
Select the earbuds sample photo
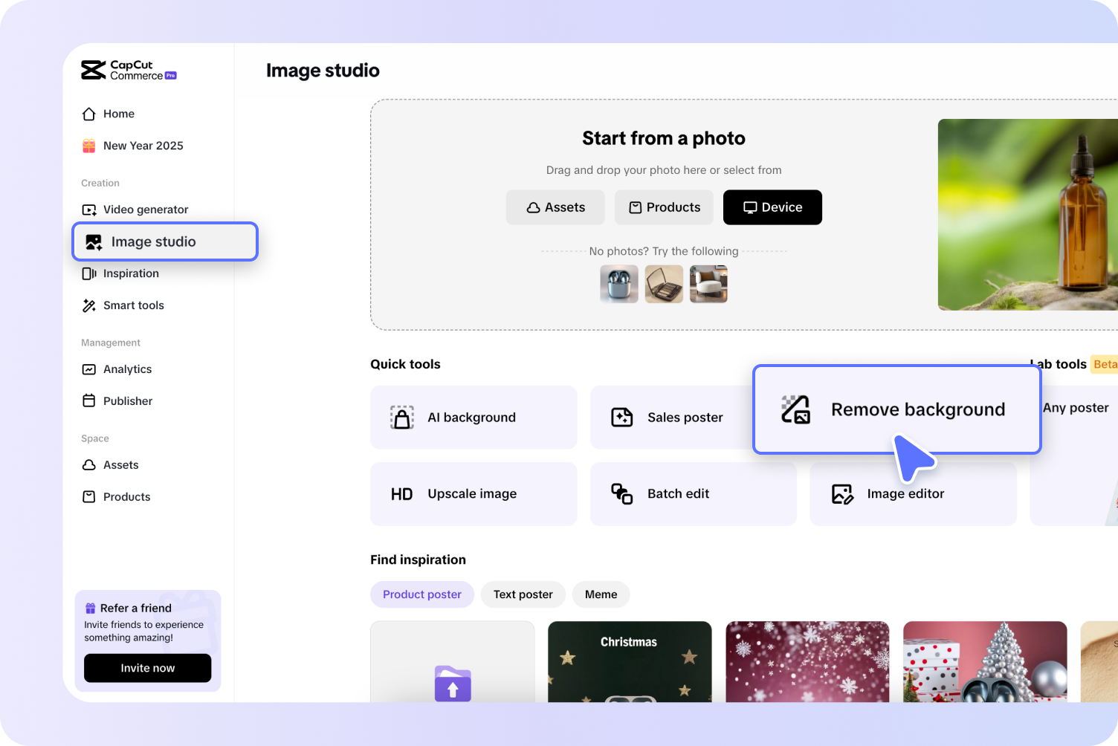618,284
